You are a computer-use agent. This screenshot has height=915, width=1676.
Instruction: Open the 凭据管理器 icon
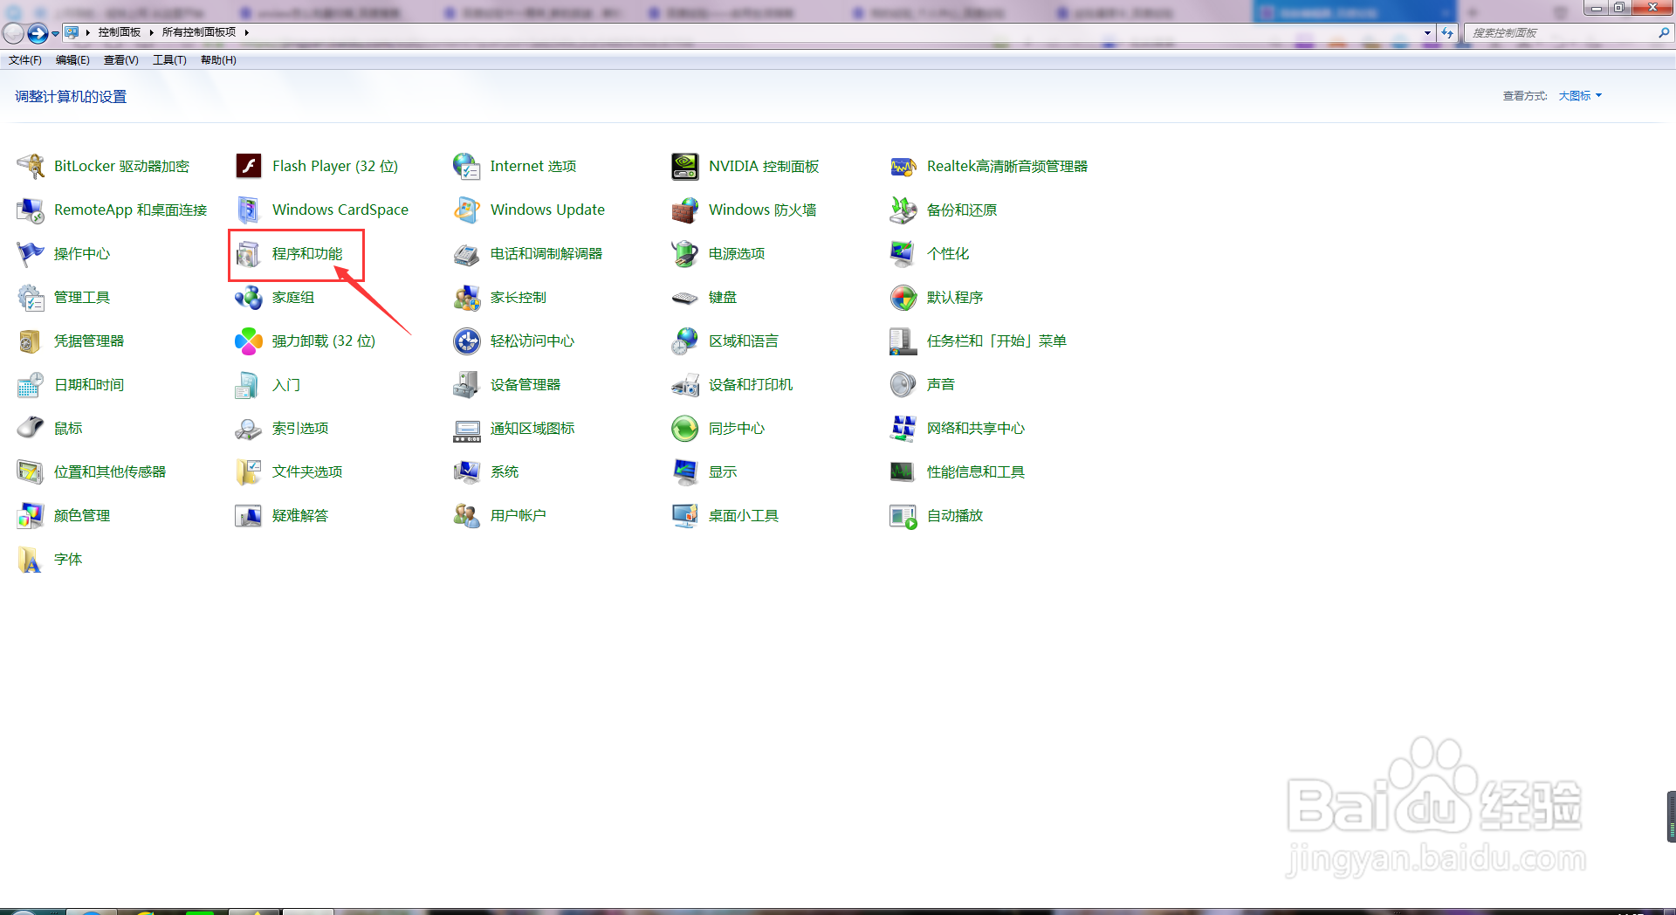31,341
